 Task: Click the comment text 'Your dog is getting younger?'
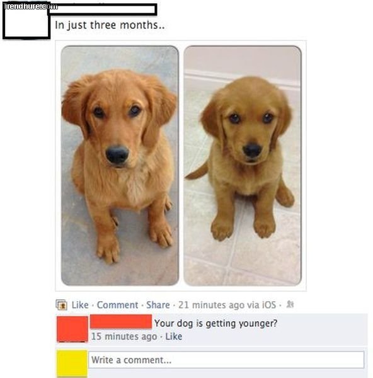pos(215,323)
